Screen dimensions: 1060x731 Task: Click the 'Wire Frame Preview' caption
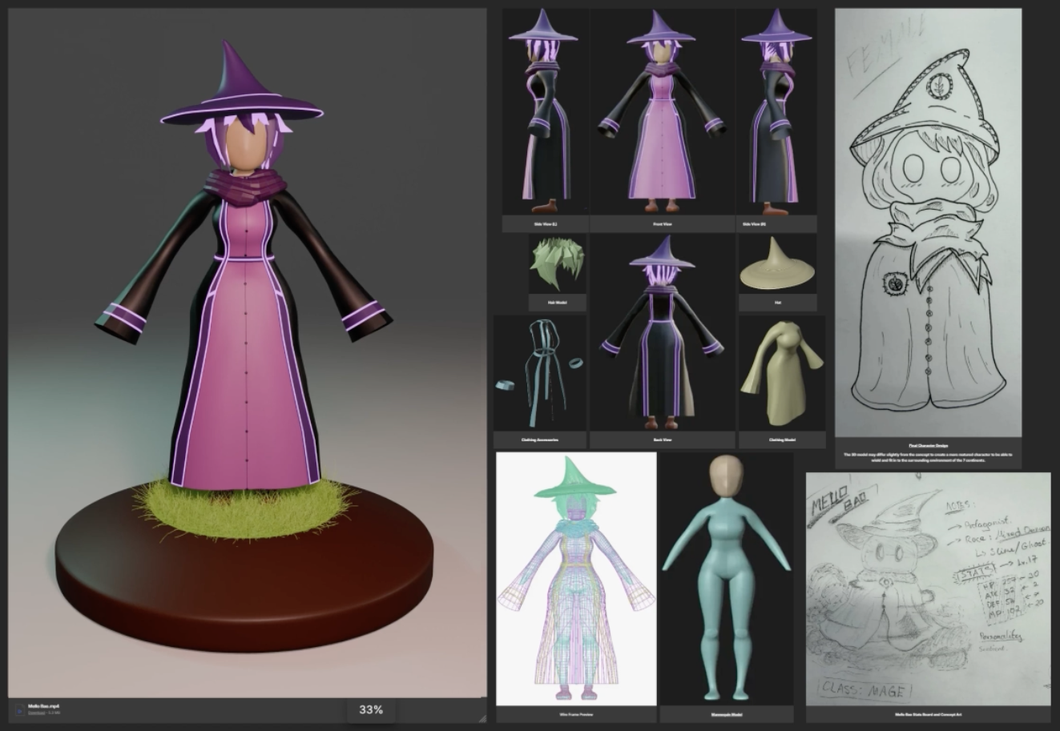click(x=576, y=714)
